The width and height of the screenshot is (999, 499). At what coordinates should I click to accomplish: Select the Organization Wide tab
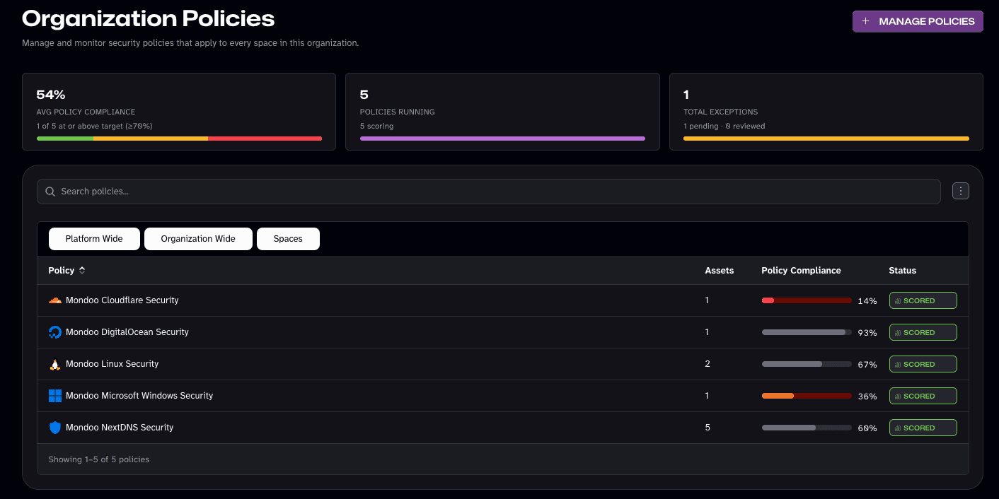(x=198, y=239)
